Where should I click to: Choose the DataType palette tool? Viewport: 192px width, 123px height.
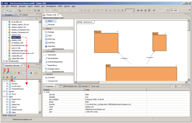50,39
